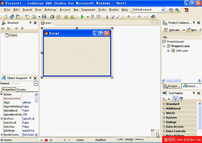The height and width of the screenshot is (143, 202).
Task: Open the Default Layout combo box
Action: tap(163, 10)
